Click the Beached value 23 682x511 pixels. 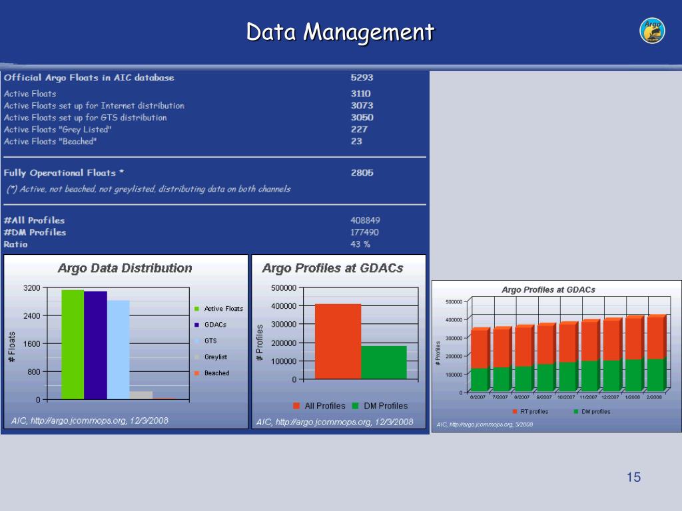tap(356, 141)
